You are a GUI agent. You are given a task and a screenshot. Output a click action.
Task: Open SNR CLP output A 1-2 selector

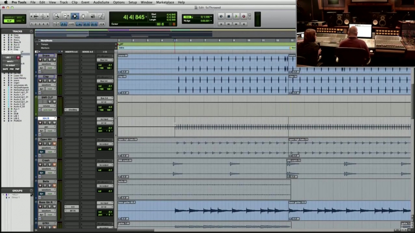[105, 102]
